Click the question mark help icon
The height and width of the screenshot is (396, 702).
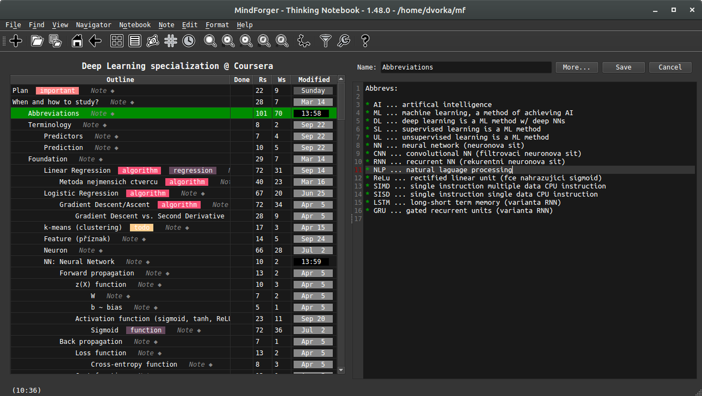(366, 41)
